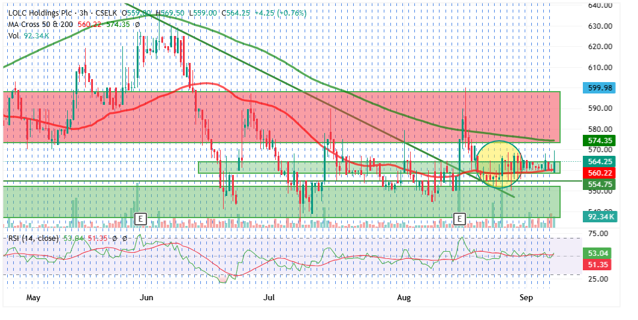Screen dimensions: 638x320
Task: Click the H569.50 high value in legend
Action: point(170,13)
